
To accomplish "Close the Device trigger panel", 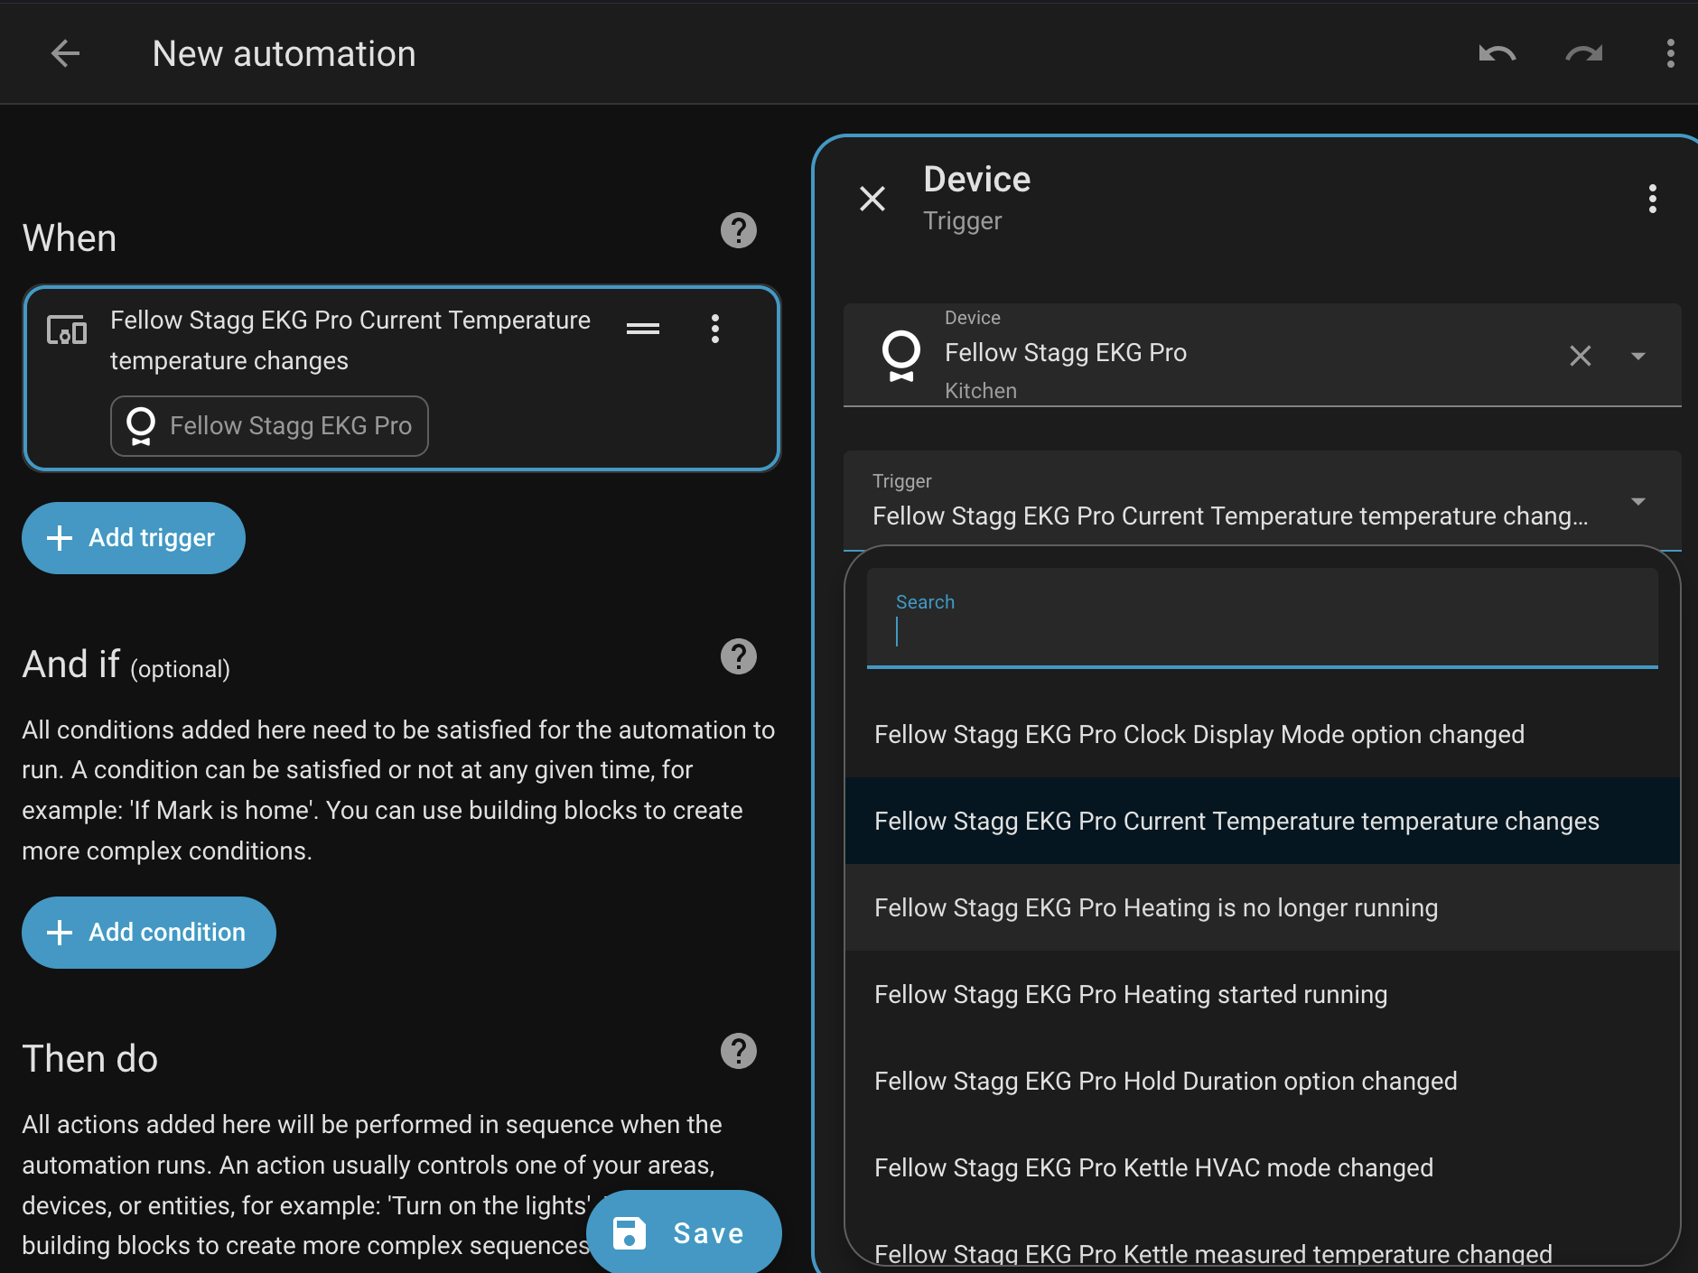I will tap(872, 199).
